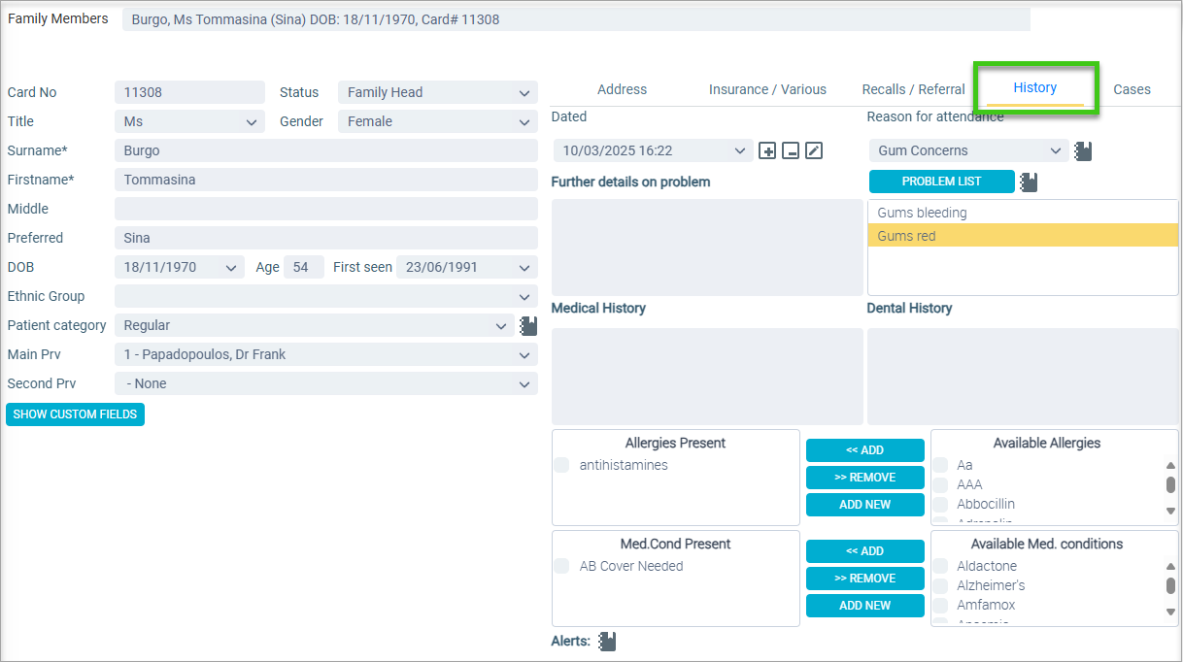Click the Show Custom Fields button

(75, 414)
